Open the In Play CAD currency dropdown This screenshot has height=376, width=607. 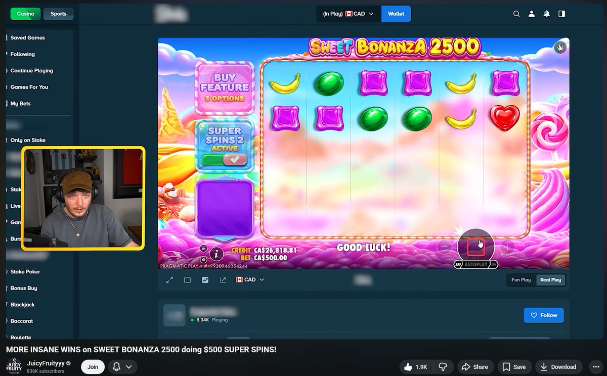tap(348, 14)
